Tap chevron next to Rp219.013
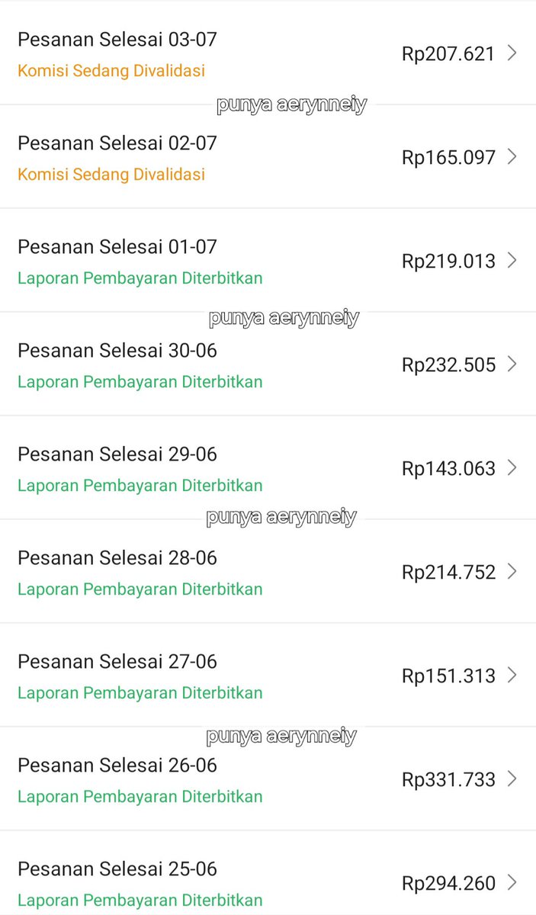 tap(512, 260)
